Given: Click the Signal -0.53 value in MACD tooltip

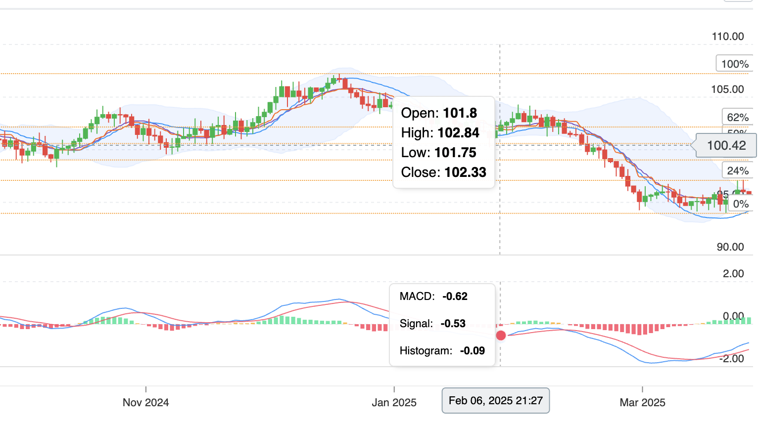Looking at the screenshot, I should coord(454,323).
